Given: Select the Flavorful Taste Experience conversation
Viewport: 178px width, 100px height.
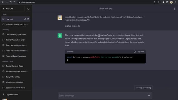Looking at the screenshot, I should pyautogui.click(x=16, y=56).
